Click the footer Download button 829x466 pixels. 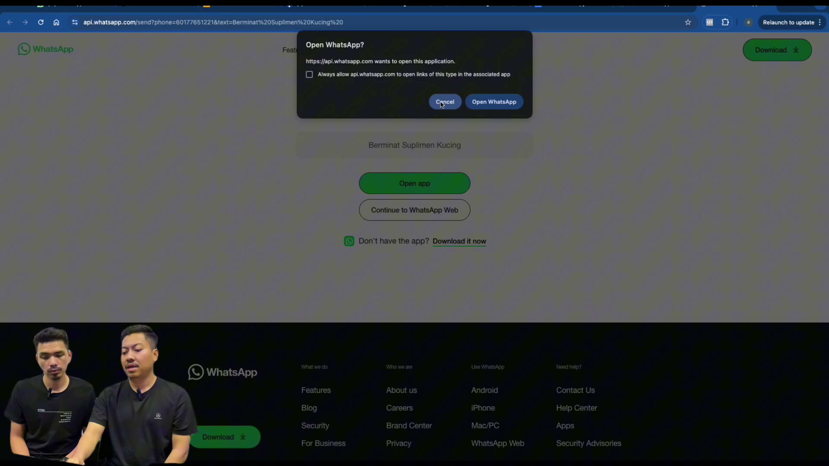[x=225, y=437]
